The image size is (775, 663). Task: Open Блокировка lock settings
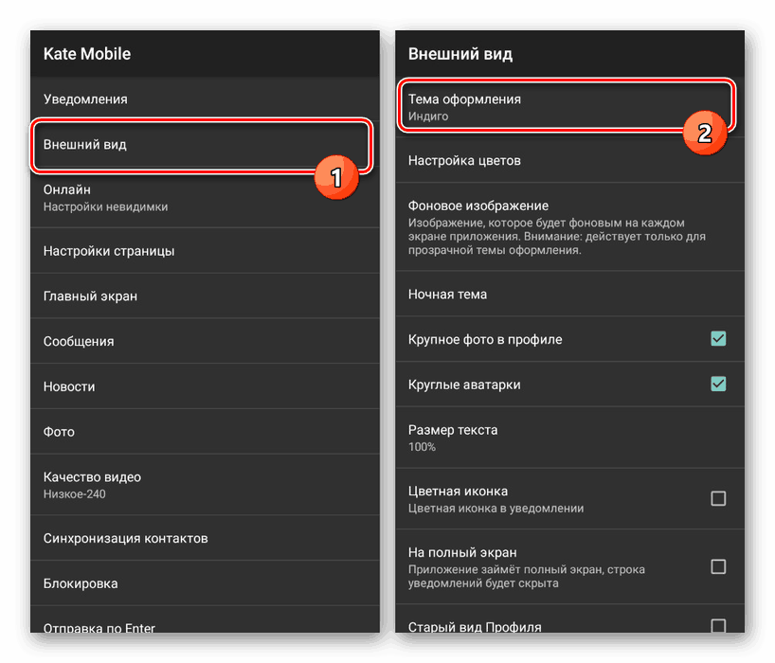click(x=81, y=583)
